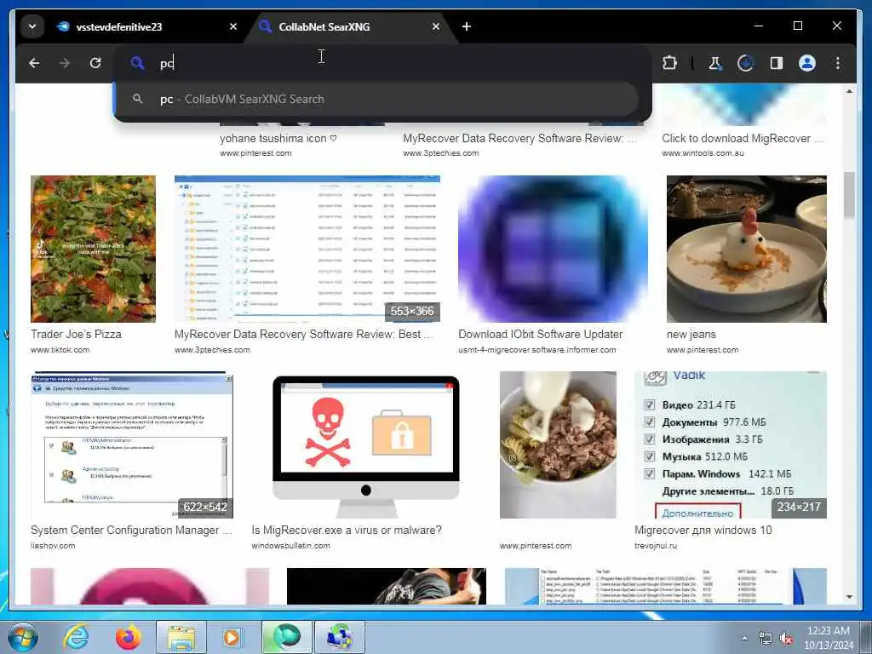Image resolution: width=872 pixels, height=654 pixels.
Task: Click 'yohane tsushima icon' result title
Action: pyautogui.click(x=278, y=139)
